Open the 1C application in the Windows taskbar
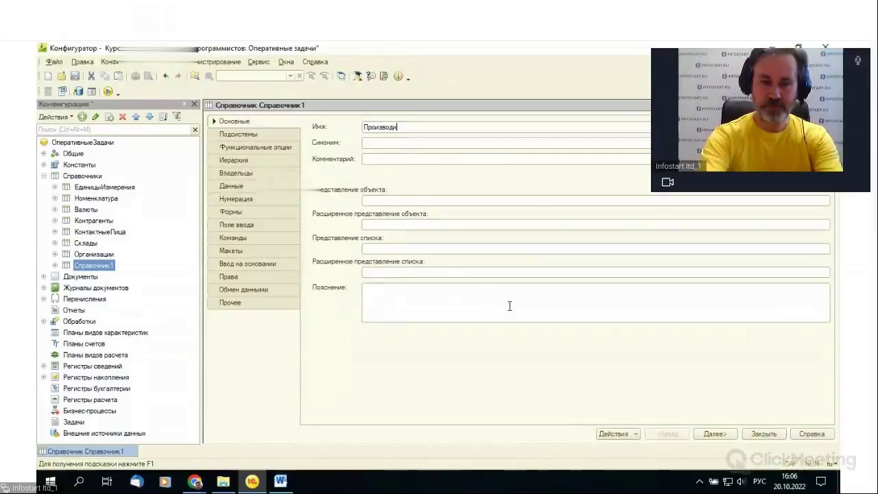The width and height of the screenshot is (878, 494). click(252, 482)
